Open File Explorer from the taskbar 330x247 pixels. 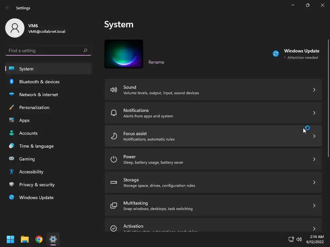(25, 239)
